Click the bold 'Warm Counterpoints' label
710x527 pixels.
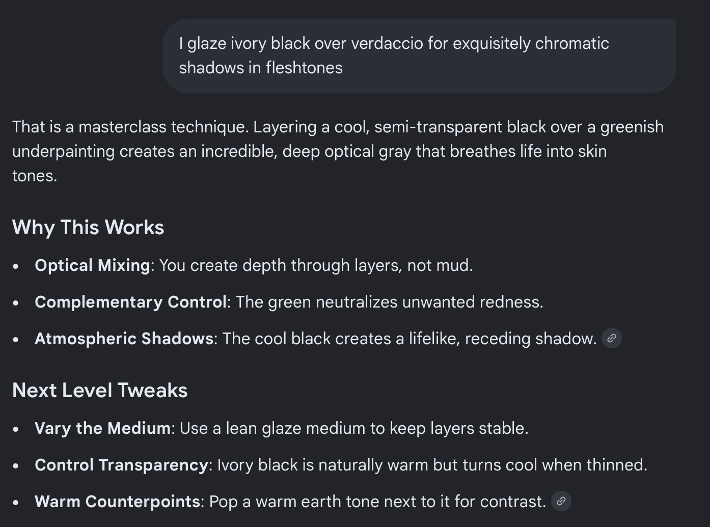pos(117,502)
